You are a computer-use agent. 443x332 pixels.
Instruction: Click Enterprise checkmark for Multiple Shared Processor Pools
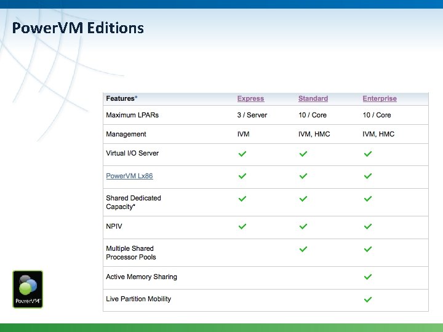368,249
